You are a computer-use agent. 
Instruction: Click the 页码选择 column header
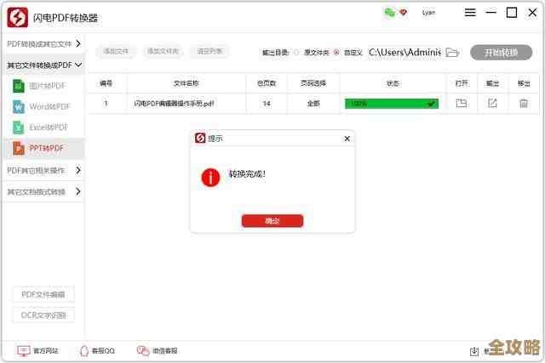tap(313, 83)
